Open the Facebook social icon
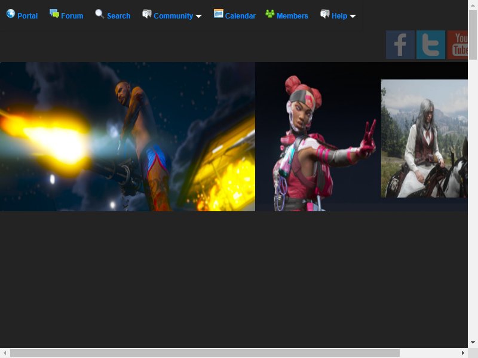 (x=400, y=45)
